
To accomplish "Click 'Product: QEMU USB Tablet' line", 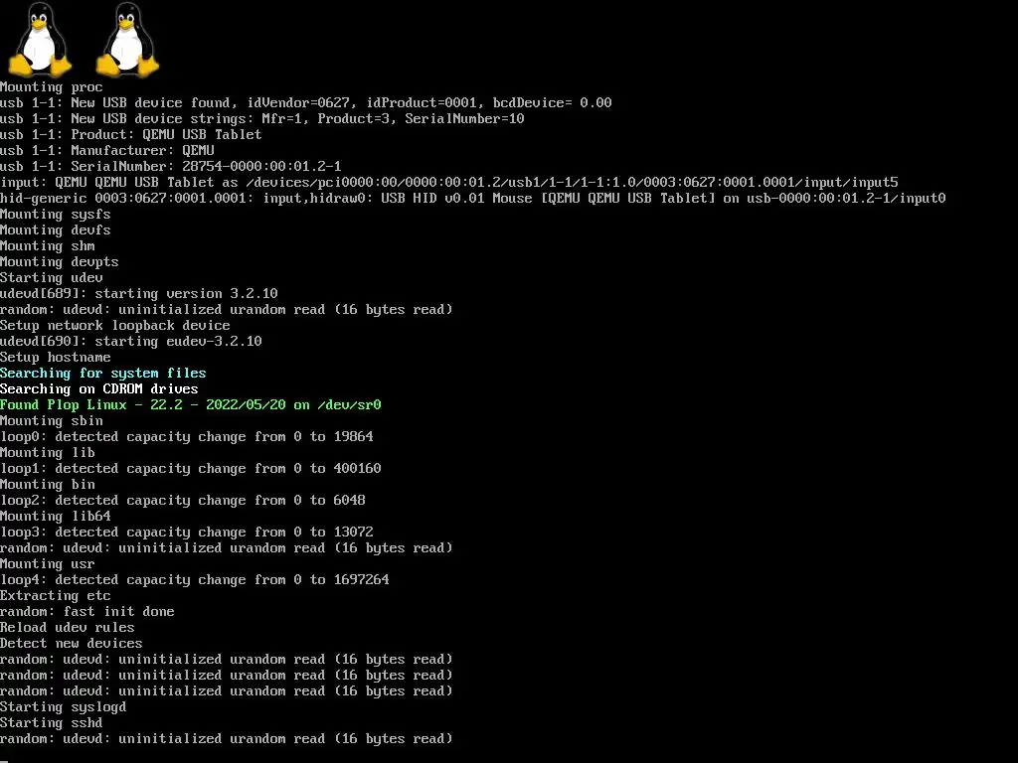I will [131, 134].
